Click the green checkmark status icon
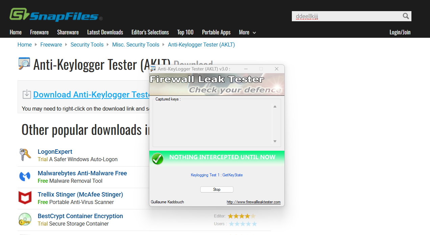The width and height of the screenshot is (430, 235). coord(157,158)
